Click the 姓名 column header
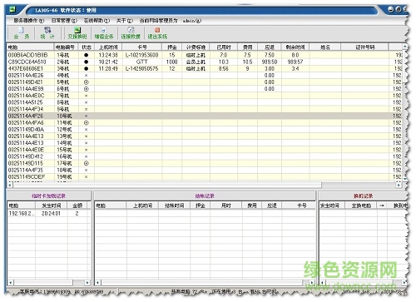This screenshot has width=416, height=302. (x=325, y=47)
